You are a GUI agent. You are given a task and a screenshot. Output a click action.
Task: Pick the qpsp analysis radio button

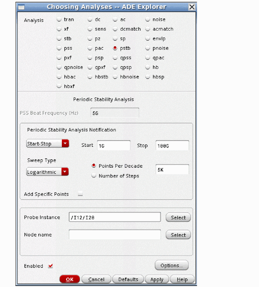click(115, 67)
